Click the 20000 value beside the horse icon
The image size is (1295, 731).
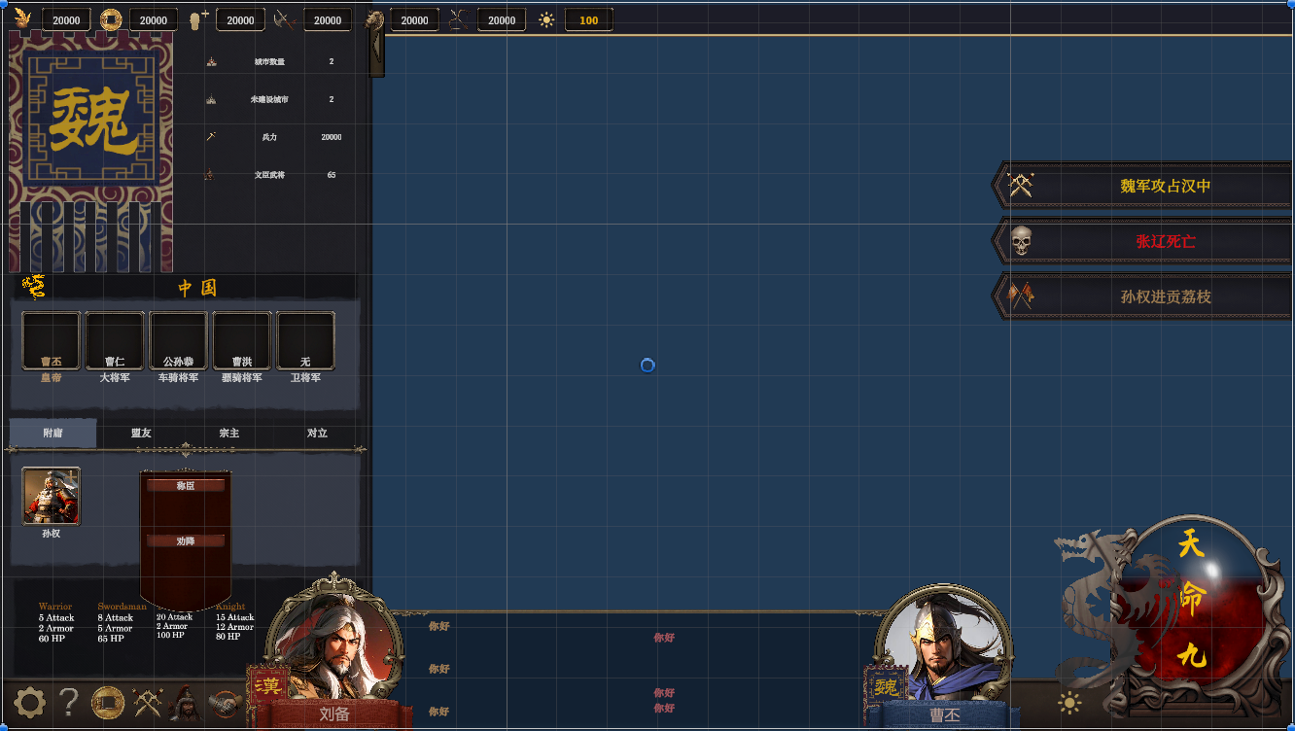click(414, 19)
